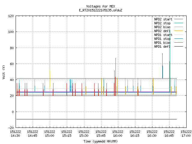Click the x-axis tick label 15:45
Image resolution: width=192 pixels, height=144 pixels.
tap(101, 136)
